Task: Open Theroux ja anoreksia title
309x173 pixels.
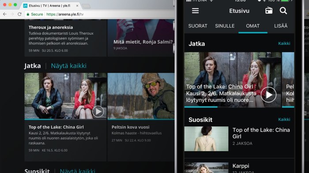Action: tap(51, 27)
